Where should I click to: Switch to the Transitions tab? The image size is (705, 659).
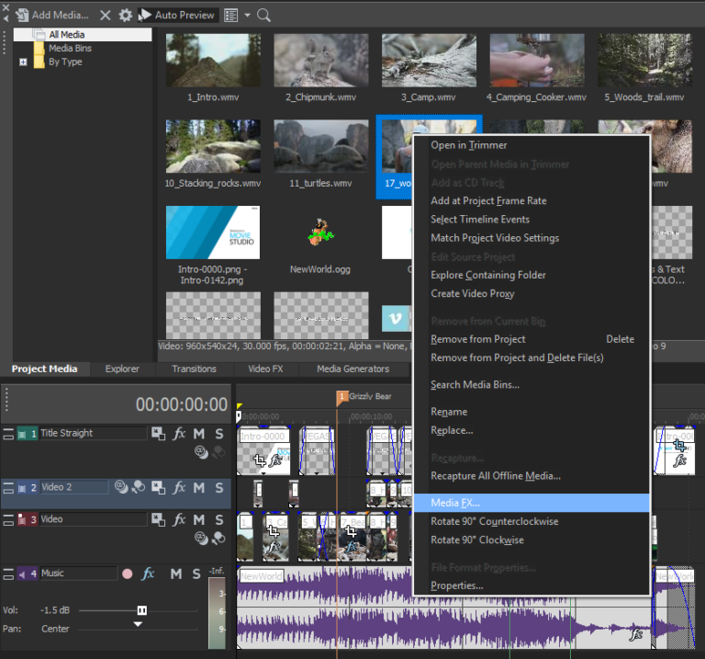194,369
